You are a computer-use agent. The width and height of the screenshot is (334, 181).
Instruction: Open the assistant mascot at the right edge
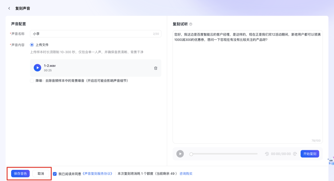pos(331,161)
